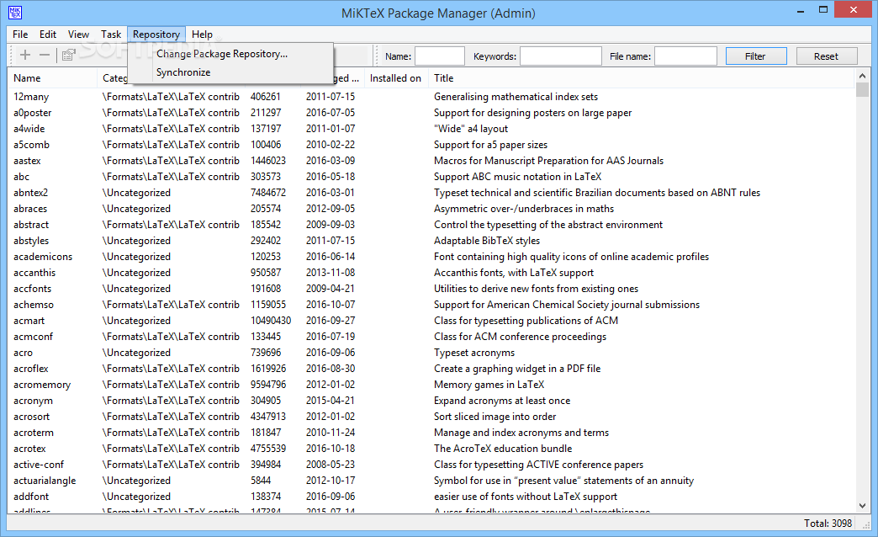Click the date 2008-05-23

point(331,465)
